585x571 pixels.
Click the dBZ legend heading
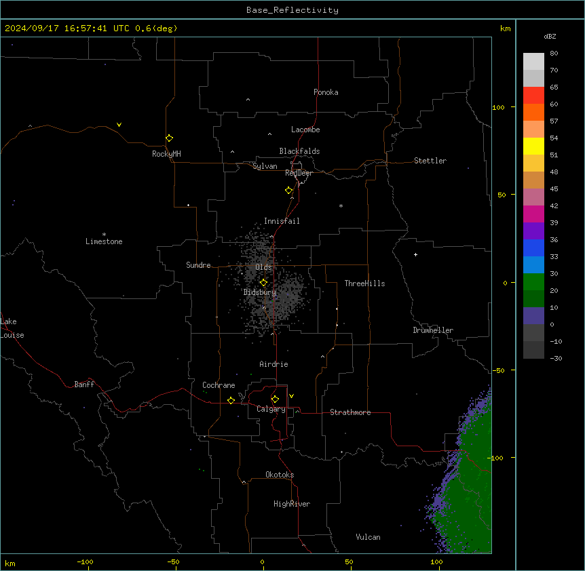pyautogui.click(x=550, y=36)
